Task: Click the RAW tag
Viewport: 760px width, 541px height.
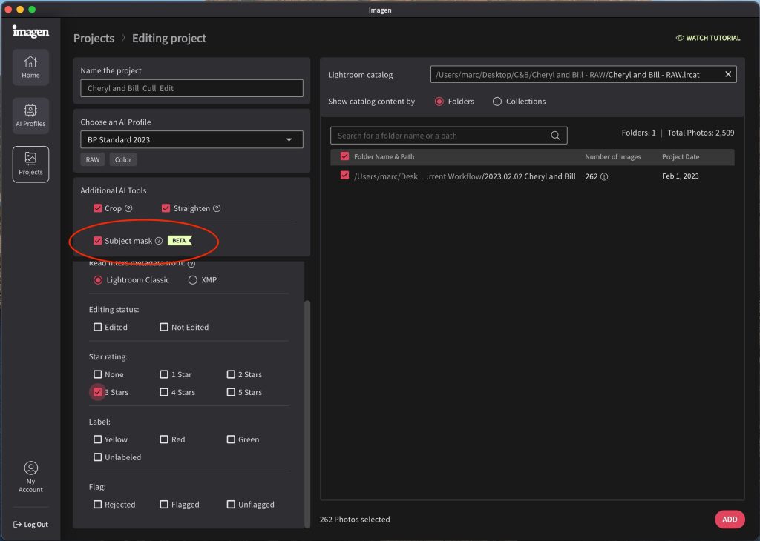Action: [x=93, y=159]
